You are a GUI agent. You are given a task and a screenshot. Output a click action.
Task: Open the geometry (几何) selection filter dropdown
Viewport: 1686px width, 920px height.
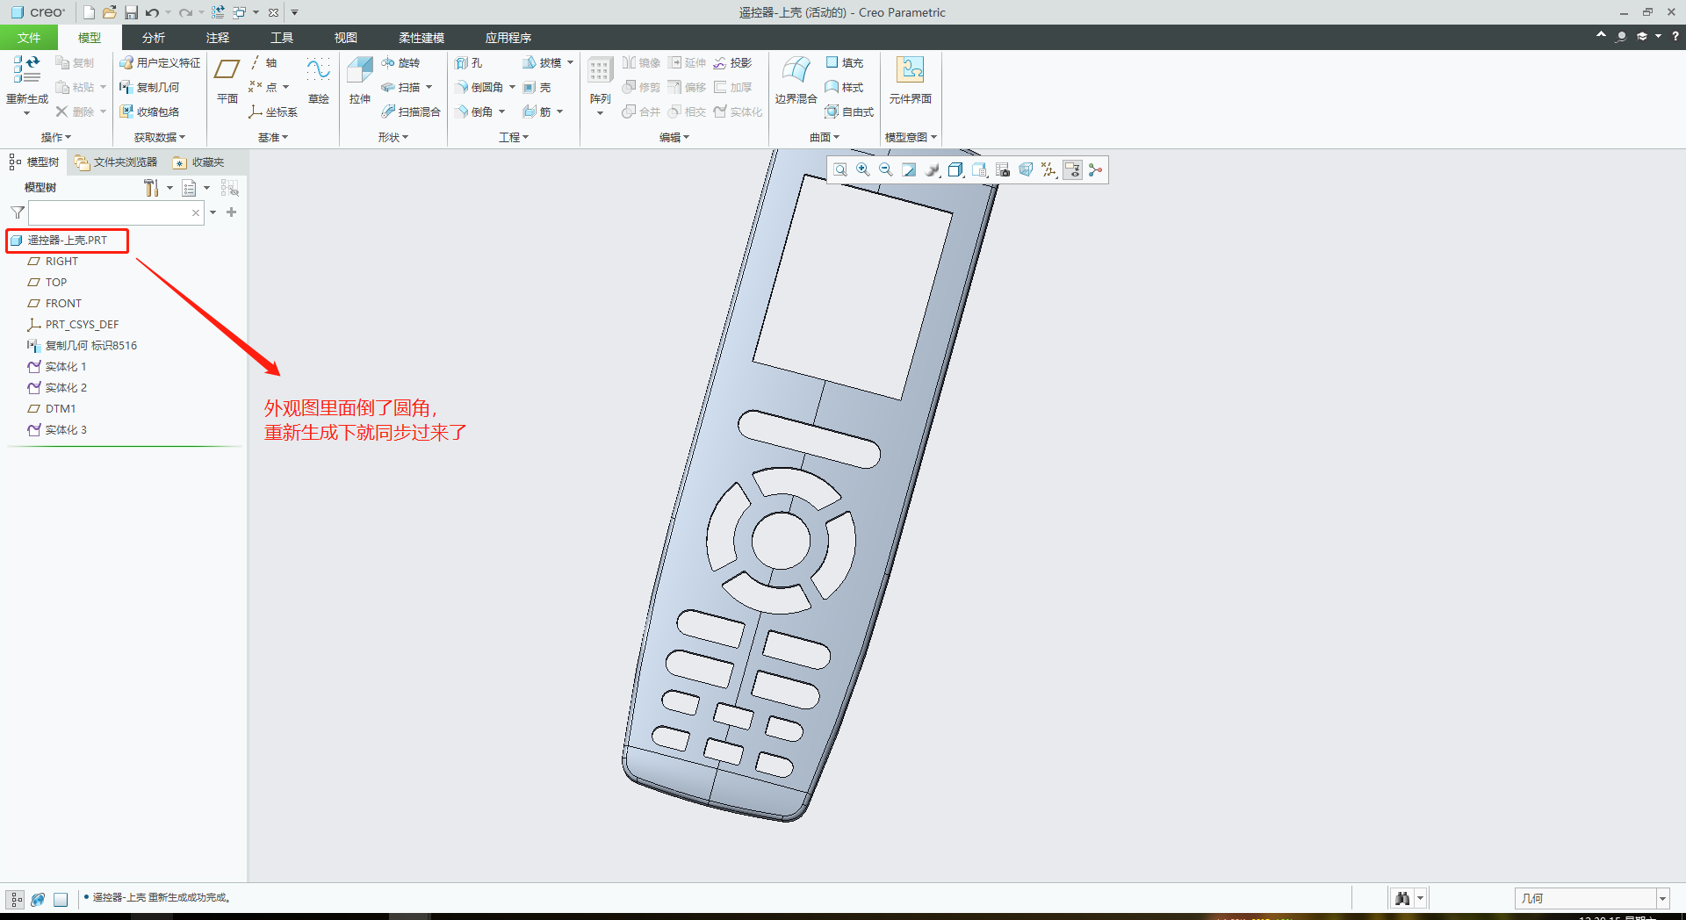[1662, 898]
